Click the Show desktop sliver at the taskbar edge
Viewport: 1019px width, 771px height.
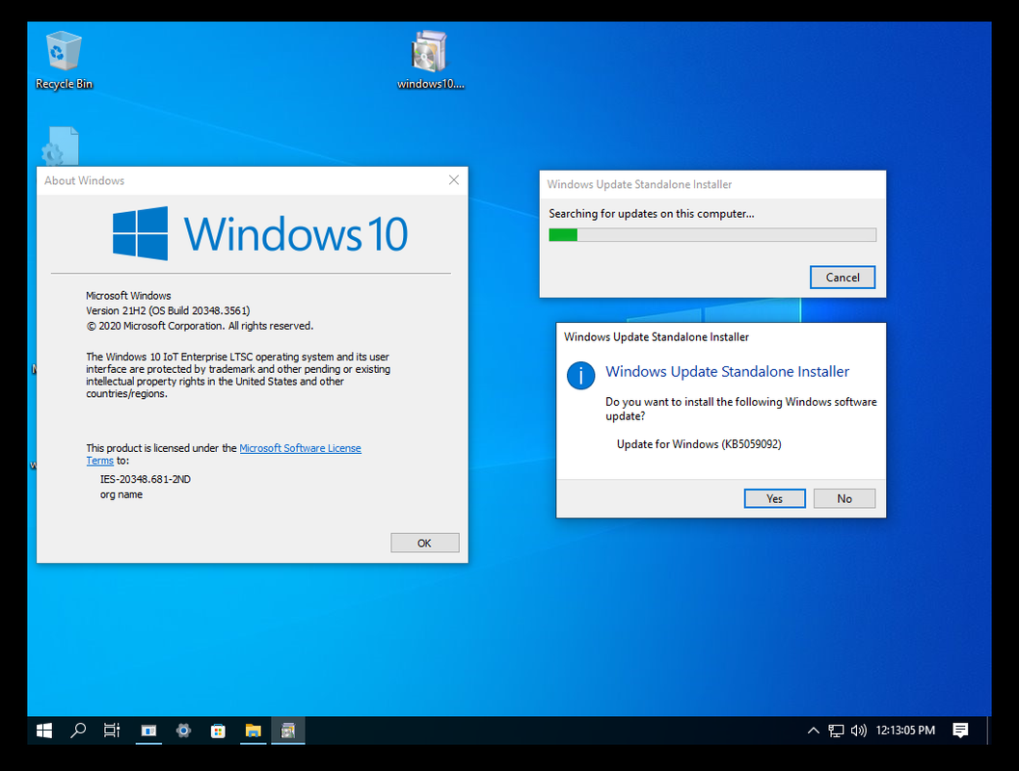click(x=988, y=731)
